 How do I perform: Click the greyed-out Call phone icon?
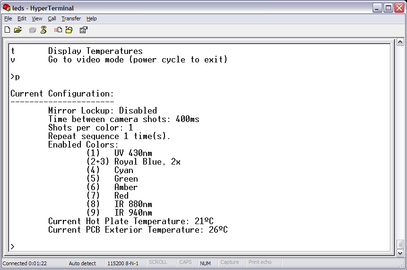pos(32,30)
